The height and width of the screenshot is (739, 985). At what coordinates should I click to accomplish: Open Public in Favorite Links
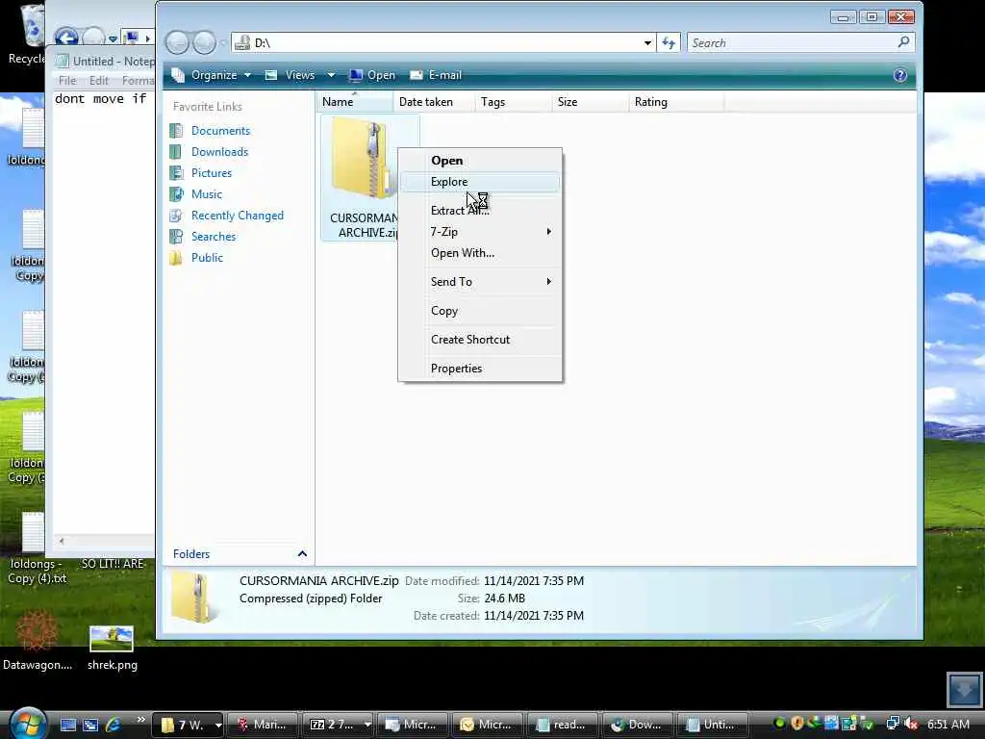click(207, 258)
